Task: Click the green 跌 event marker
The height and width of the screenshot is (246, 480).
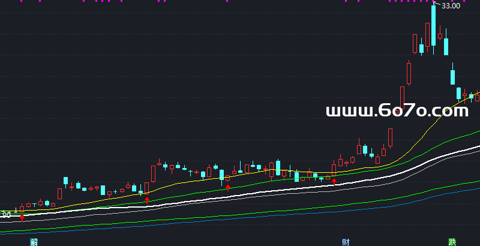Action: tap(452, 242)
